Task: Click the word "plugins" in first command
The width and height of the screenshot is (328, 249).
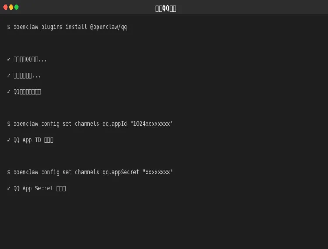Action: tap(52, 27)
